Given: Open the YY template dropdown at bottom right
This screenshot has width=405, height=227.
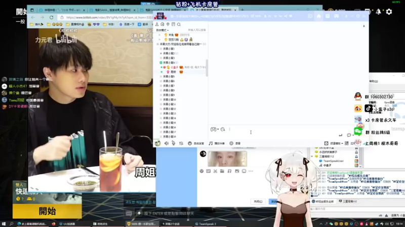Looking at the screenshot, I should pyautogui.click(x=334, y=143).
